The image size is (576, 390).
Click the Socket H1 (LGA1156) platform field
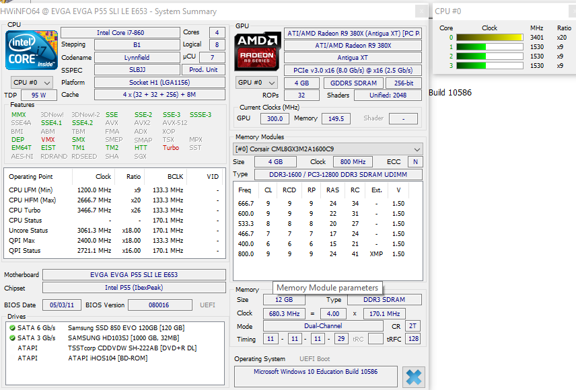pos(159,82)
